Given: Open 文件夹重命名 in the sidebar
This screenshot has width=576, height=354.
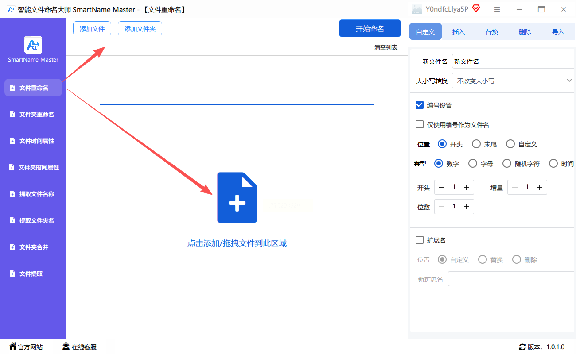Looking at the screenshot, I should coord(33,114).
